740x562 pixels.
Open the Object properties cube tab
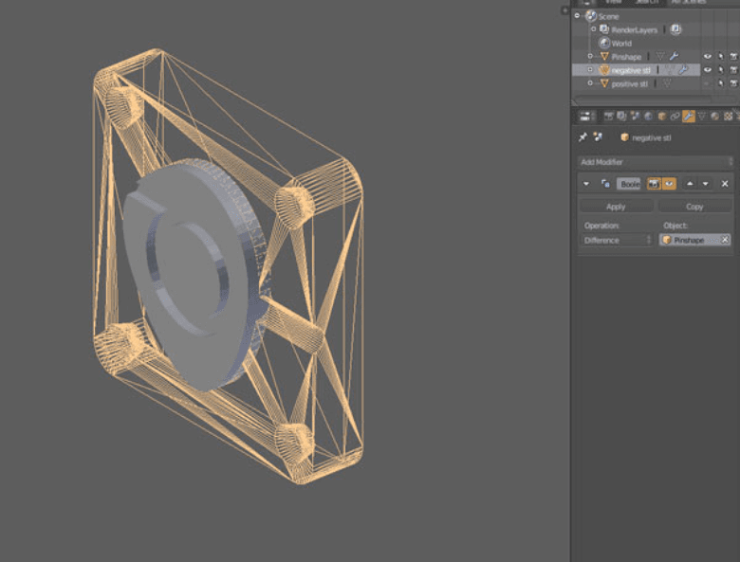click(x=661, y=116)
